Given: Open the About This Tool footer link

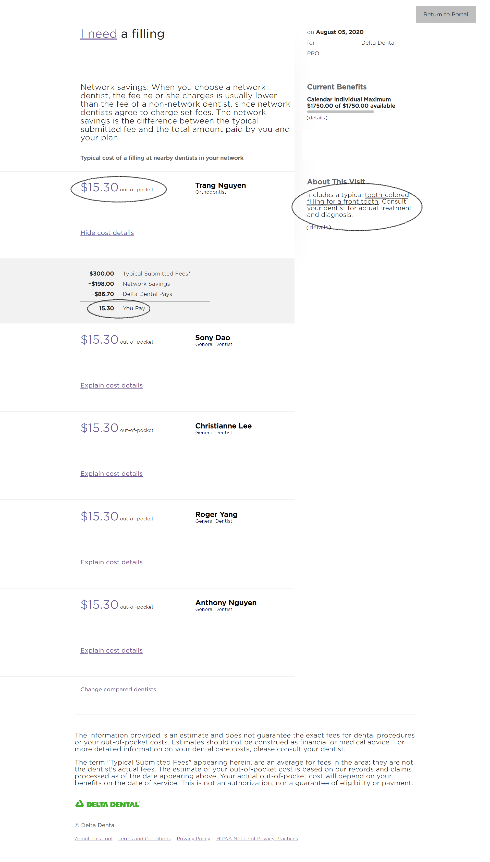Looking at the screenshot, I should (x=94, y=839).
